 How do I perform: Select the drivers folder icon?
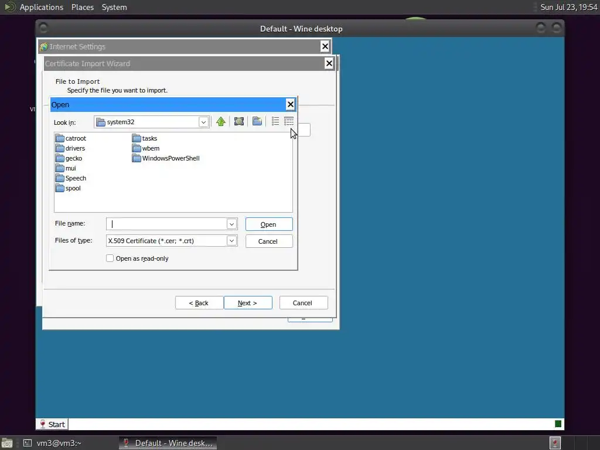click(x=60, y=148)
